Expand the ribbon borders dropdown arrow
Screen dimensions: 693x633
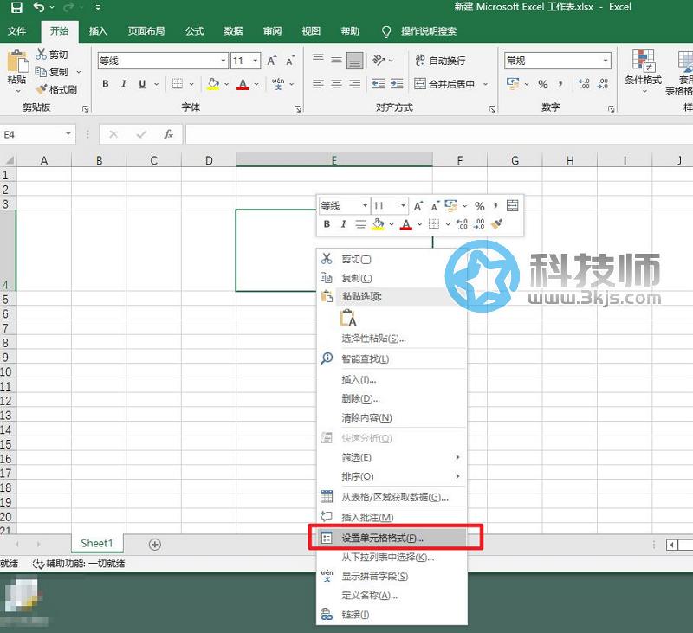pos(191,83)
